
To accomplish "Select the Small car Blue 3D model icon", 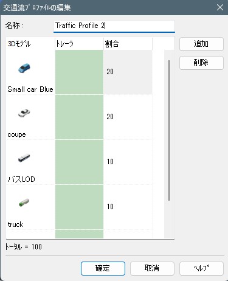I will pyautogui.click(x=24, y=68).
